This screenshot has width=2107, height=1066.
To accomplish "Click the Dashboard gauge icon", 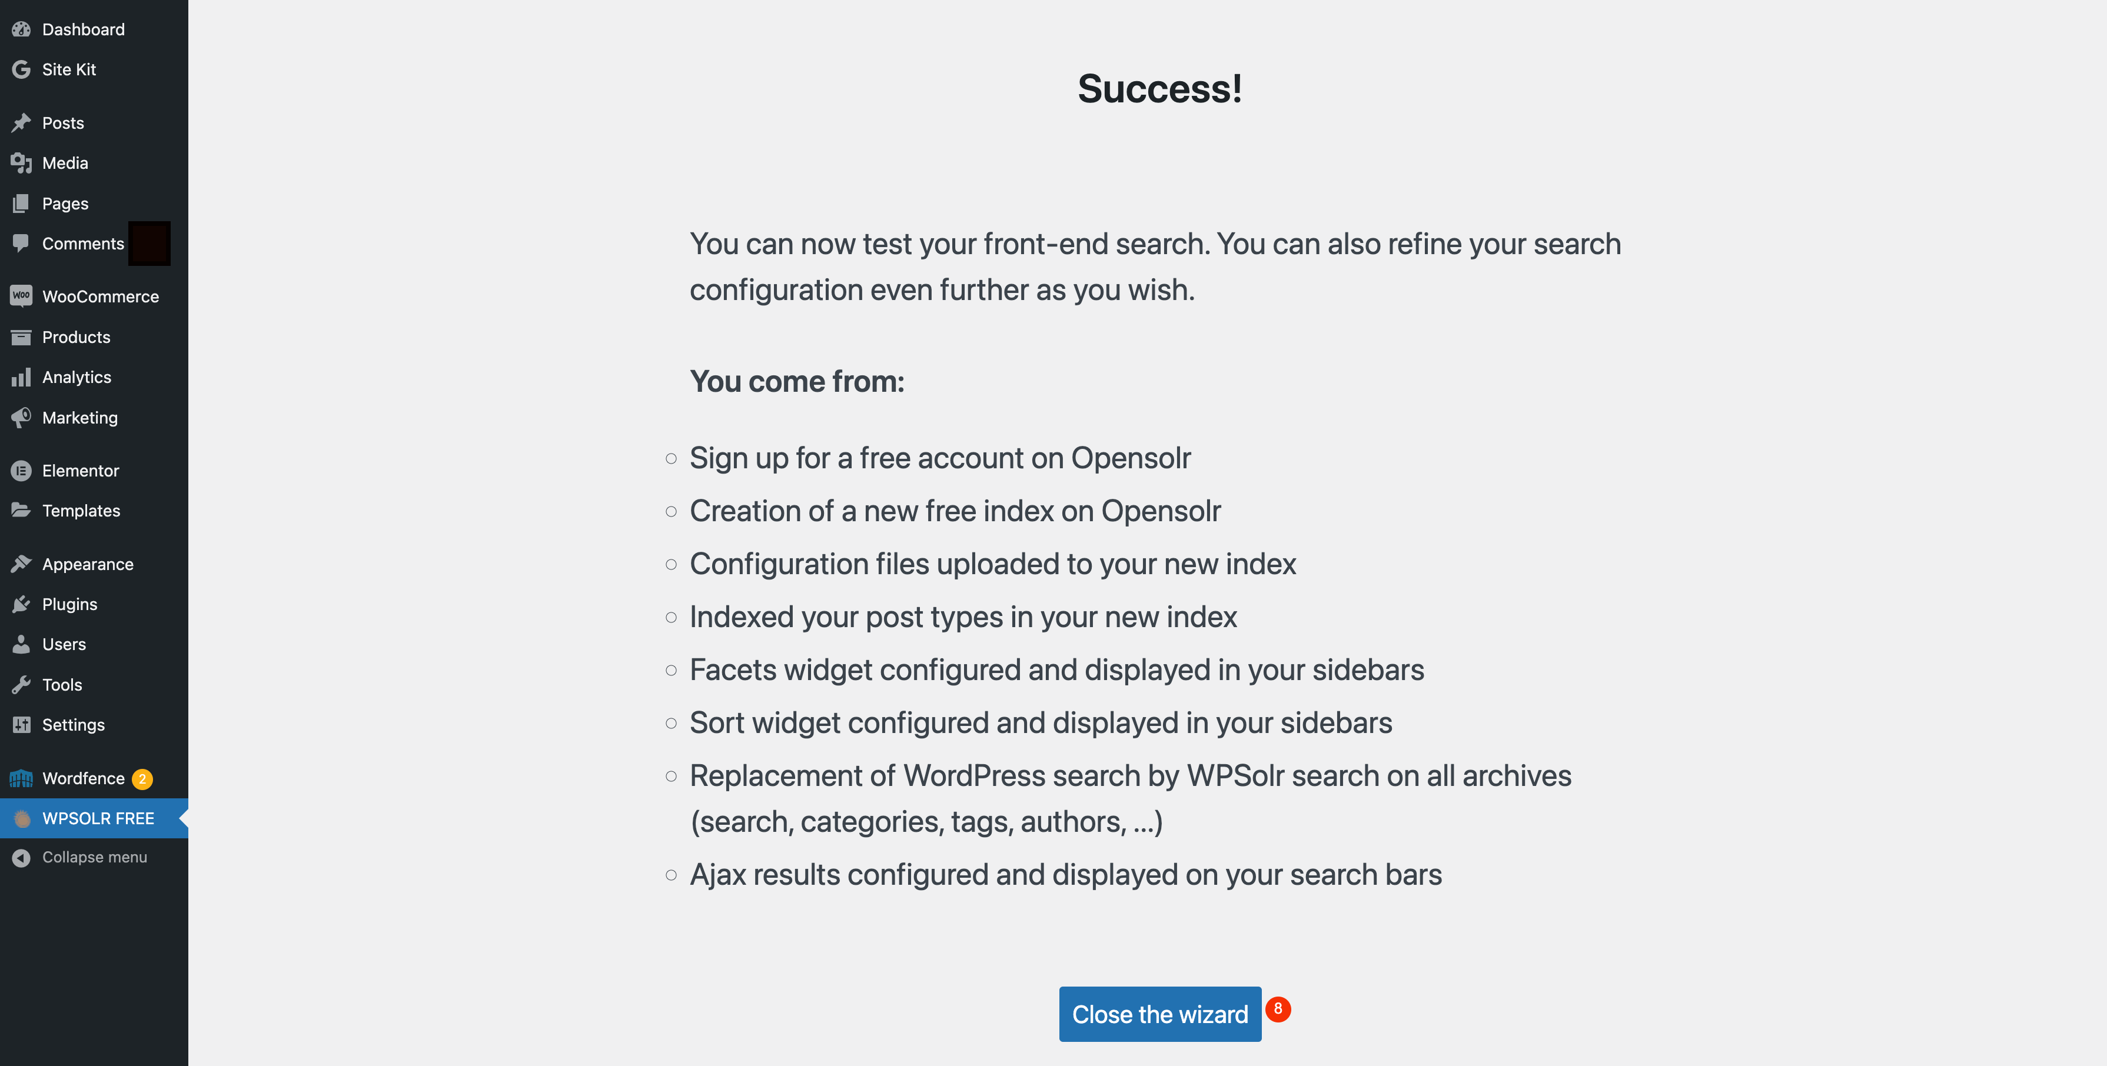I will tap(21, 29).
